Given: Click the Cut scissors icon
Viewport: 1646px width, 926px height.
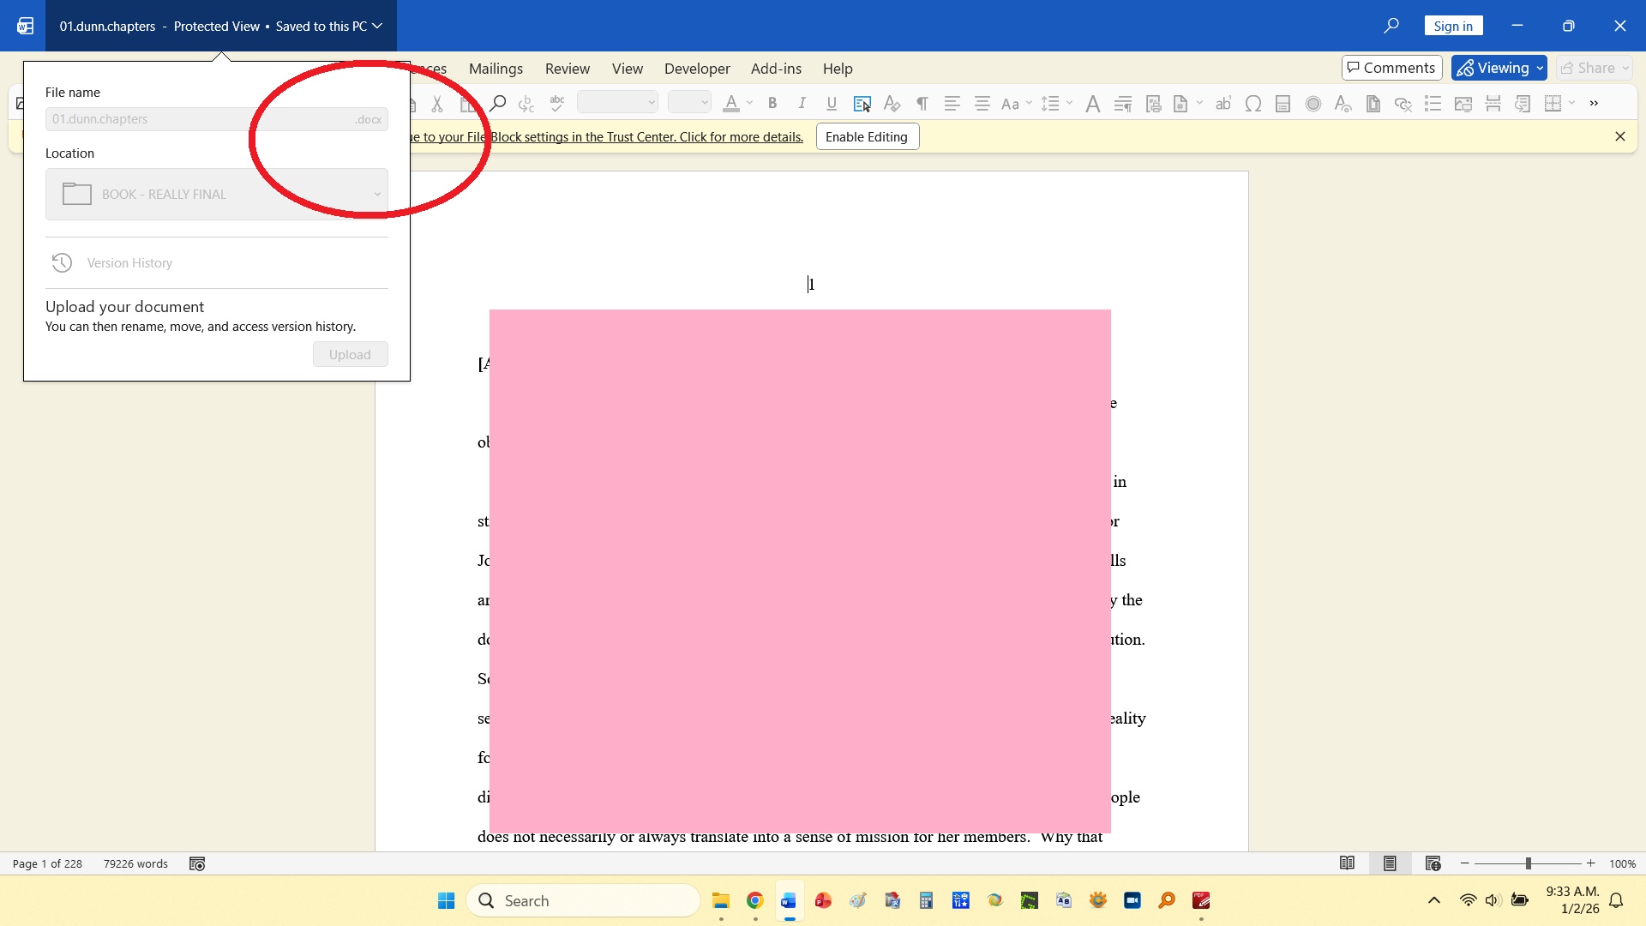Looking at the screenshot, I should click(x=437, y=104).
